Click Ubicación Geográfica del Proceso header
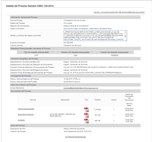The width and height of the screenshot is (152, 142). point(75,59)
